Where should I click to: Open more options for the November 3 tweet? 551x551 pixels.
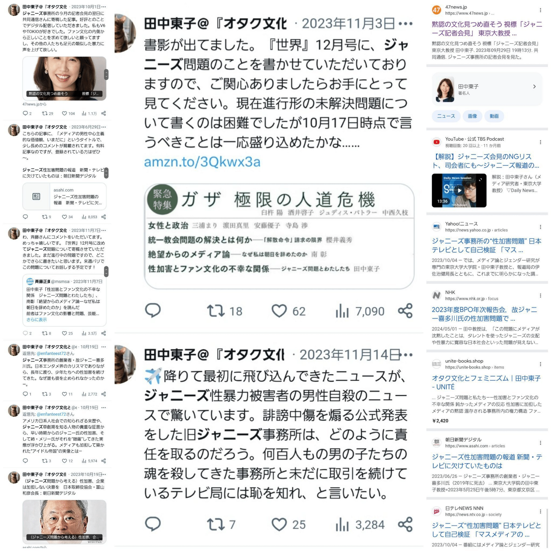click(x=406, y=24)
